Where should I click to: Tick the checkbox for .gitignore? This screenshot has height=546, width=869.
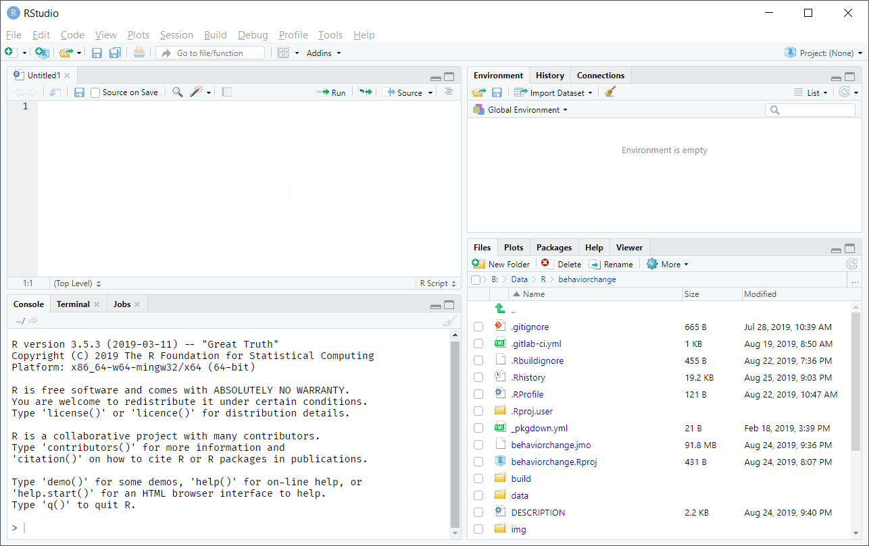click(478, 327)
